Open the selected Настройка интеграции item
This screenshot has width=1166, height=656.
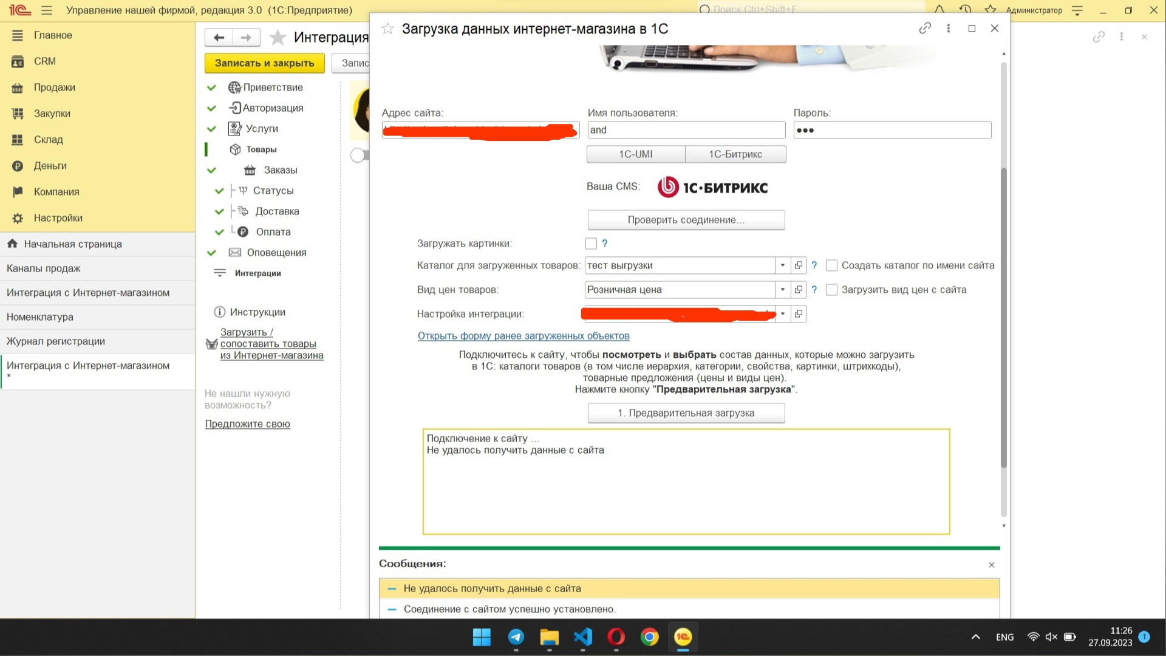pyautogui.click(x=799, y=314)
